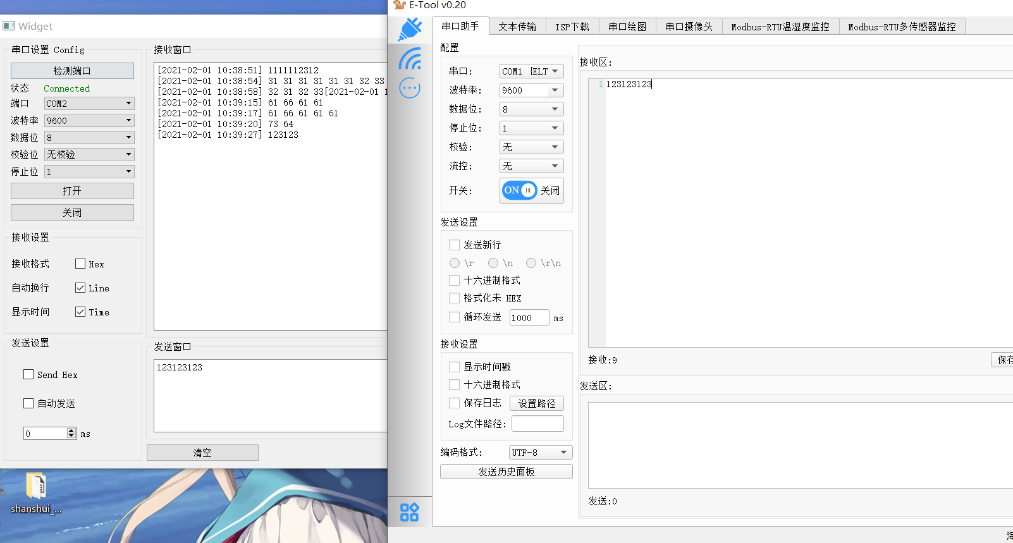Viewport: 1013px width, 543px height.
Task: Uncheck the Line auto-wrap checkbox
Action: coord(80,288)
